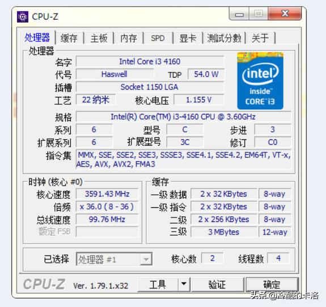Screen dimensions: 326x307
Task: Click the 工具 button
Action: (158, 284)
